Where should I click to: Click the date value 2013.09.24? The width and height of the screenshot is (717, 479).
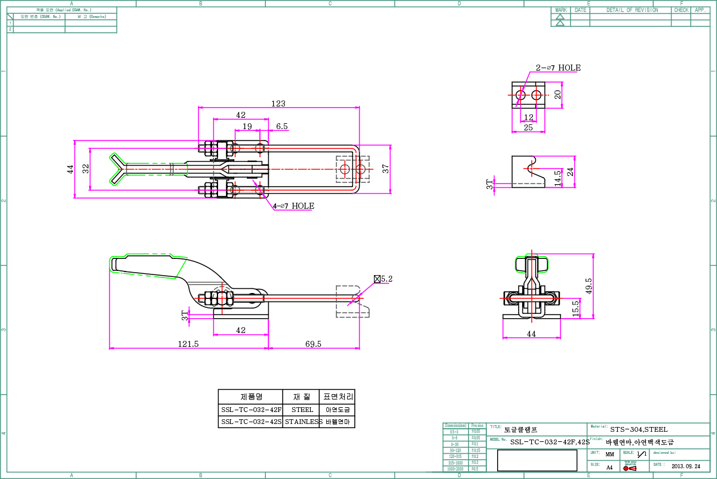click(x=686, y=466)
